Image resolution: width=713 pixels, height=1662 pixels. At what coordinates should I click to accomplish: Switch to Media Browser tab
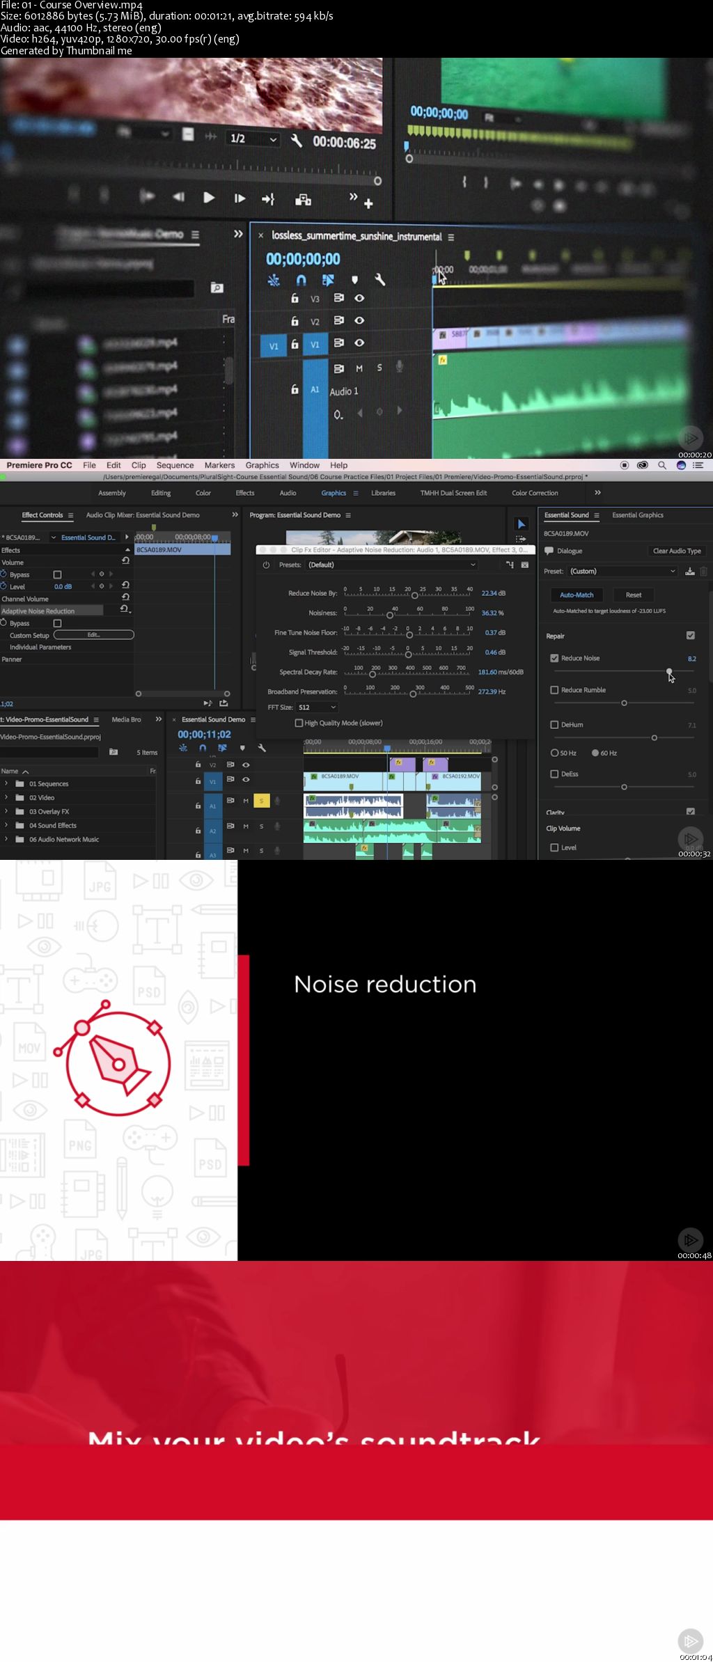(126, 719)
